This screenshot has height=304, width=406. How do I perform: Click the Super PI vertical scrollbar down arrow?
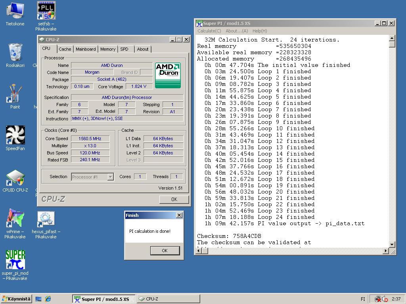click(x=392, y=244)
